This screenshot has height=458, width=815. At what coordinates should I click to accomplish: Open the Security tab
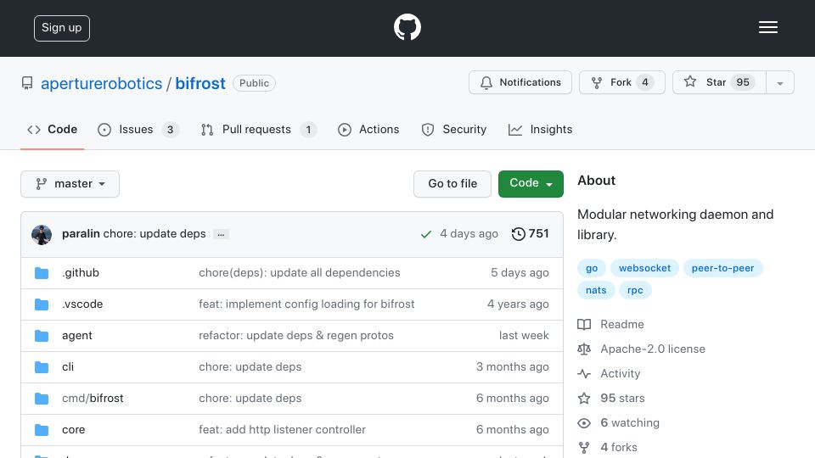click(x=453, y=129)
